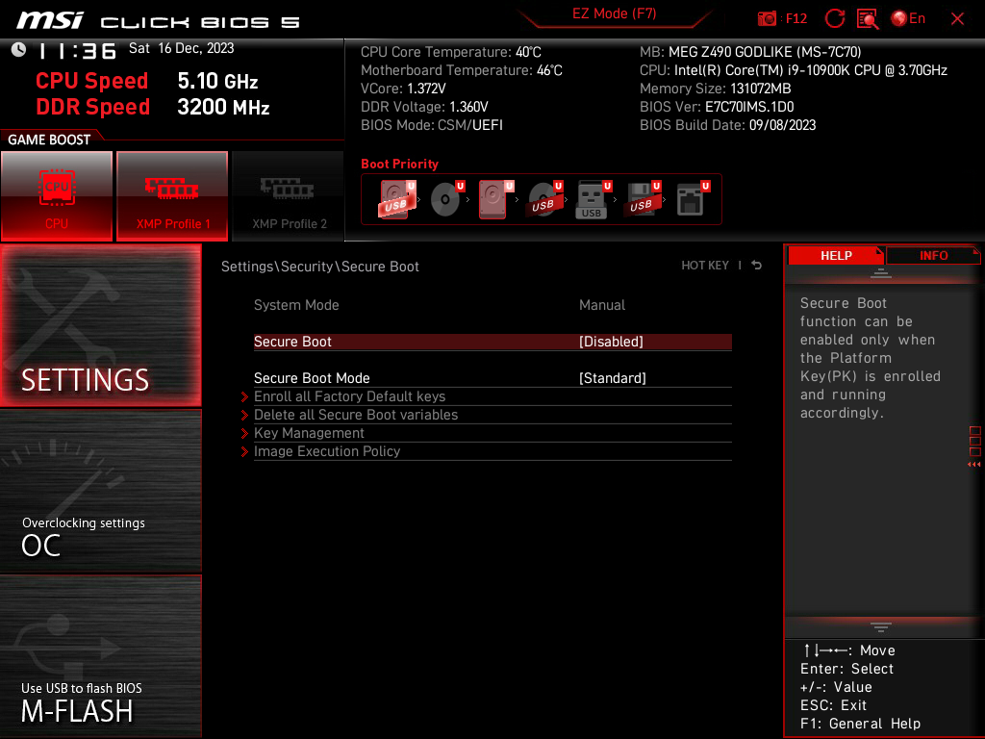The width and height of the screenshot is (985, 739).
Task: Click the GAME BOOST label
Action: [x=49, y=140]
